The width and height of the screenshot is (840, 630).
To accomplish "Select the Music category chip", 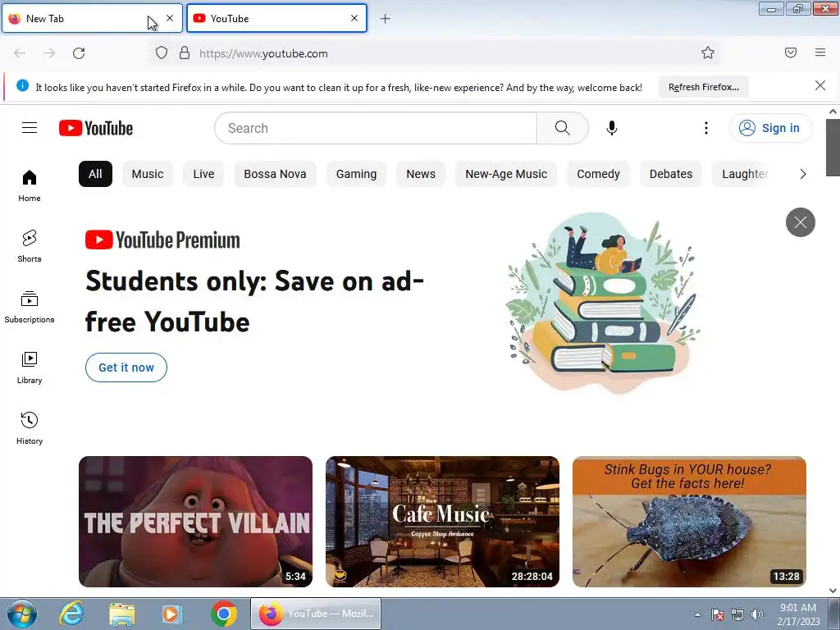I will (x=148, y=174).
